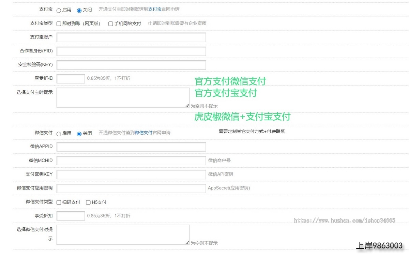Focus the 微信MCHID merchant number field
This screenshot has width=409, height=257.
pos(131,161)
